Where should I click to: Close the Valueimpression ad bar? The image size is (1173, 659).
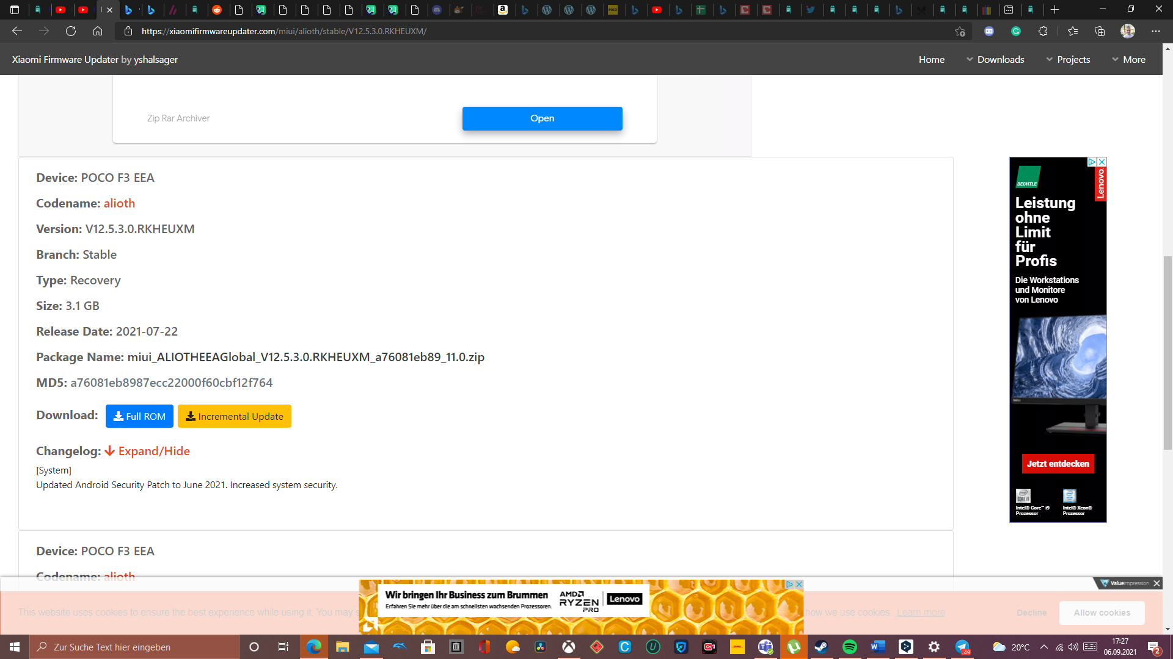[1157, 583]
